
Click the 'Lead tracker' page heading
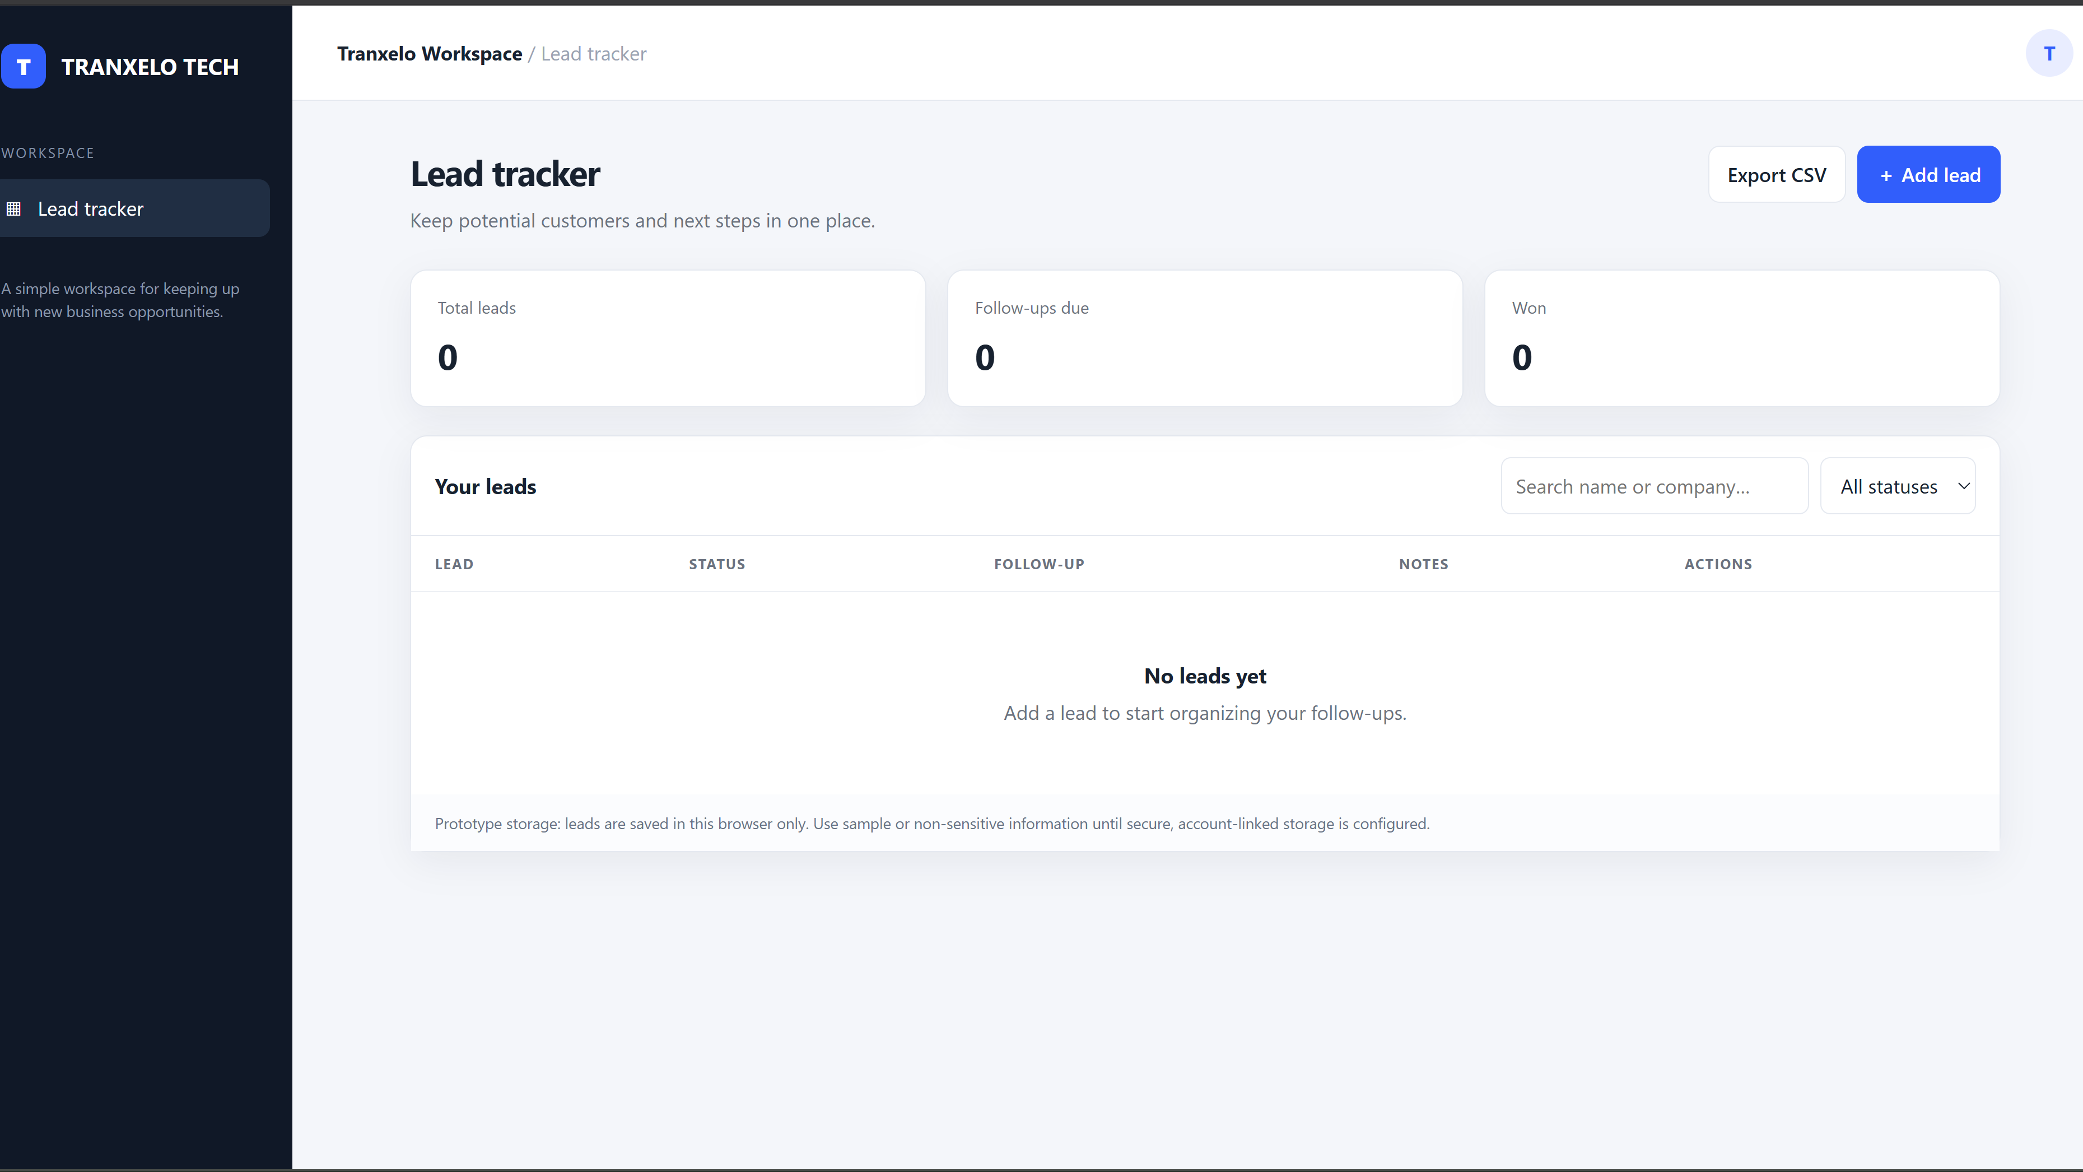click(x=505, y=174)
